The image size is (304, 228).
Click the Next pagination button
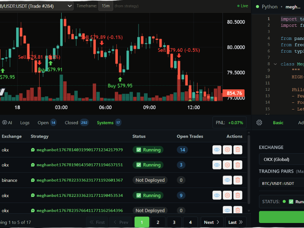click(x=212, y=222)
